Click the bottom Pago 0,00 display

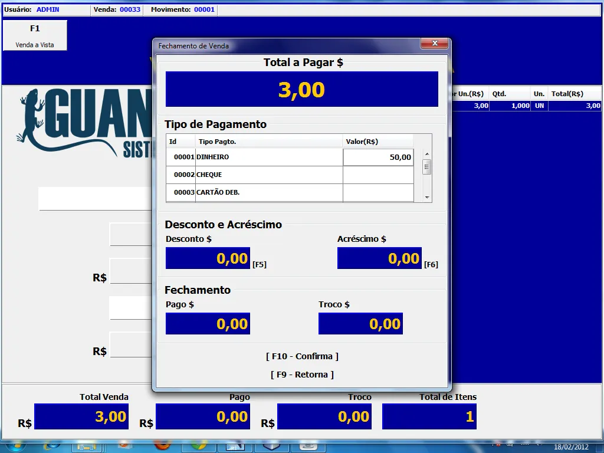pyautogui.click(x=203, y=416)
